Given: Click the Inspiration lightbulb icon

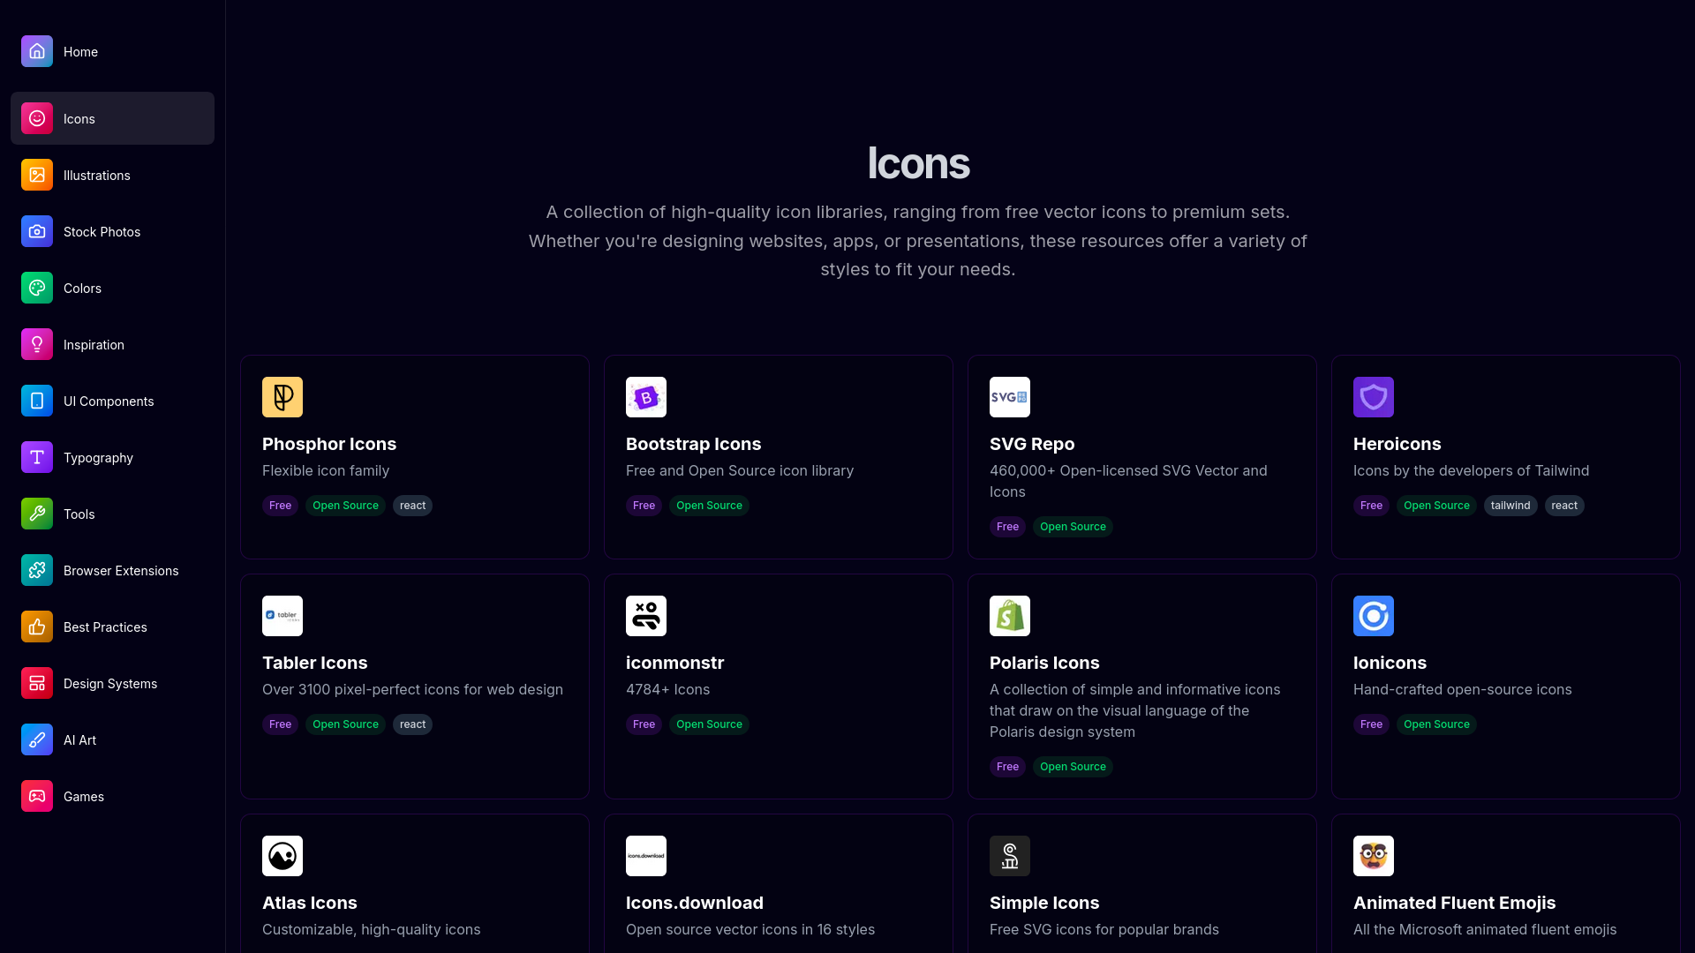Looking at the screenshot, I should point(37,344).
